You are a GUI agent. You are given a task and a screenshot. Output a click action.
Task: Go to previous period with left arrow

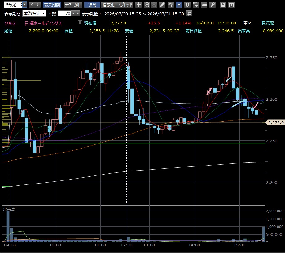tap(32, 5)
